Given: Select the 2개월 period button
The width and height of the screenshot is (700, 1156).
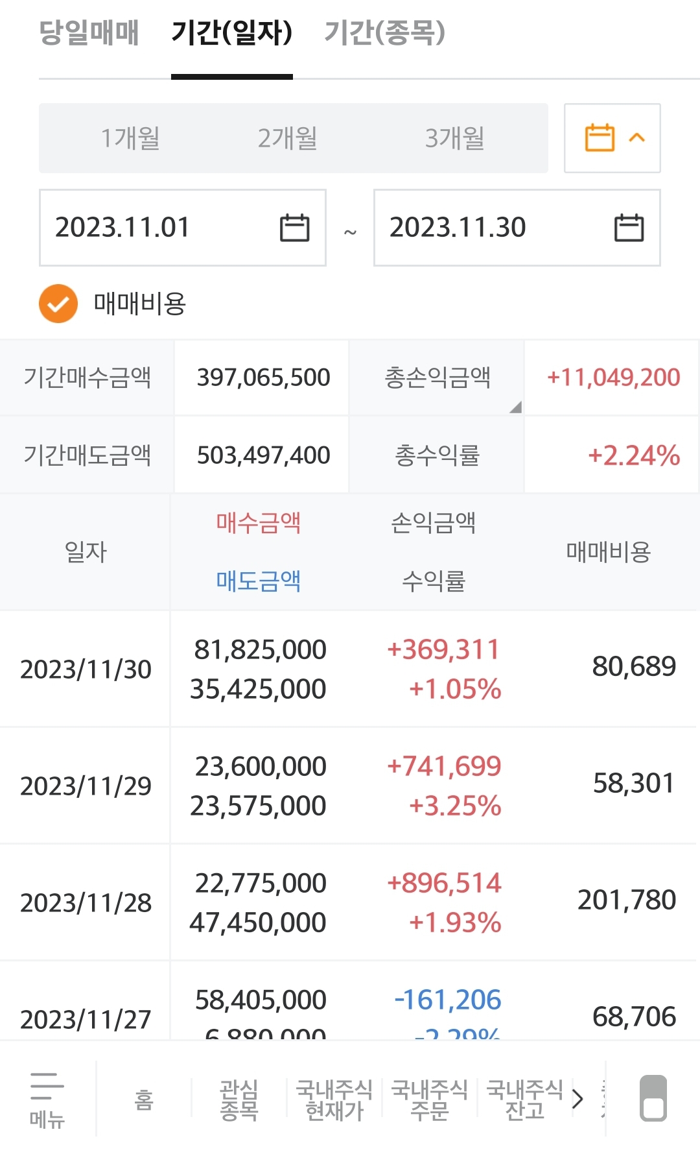Looking at the screenshot, I should (x=287, y=138).
